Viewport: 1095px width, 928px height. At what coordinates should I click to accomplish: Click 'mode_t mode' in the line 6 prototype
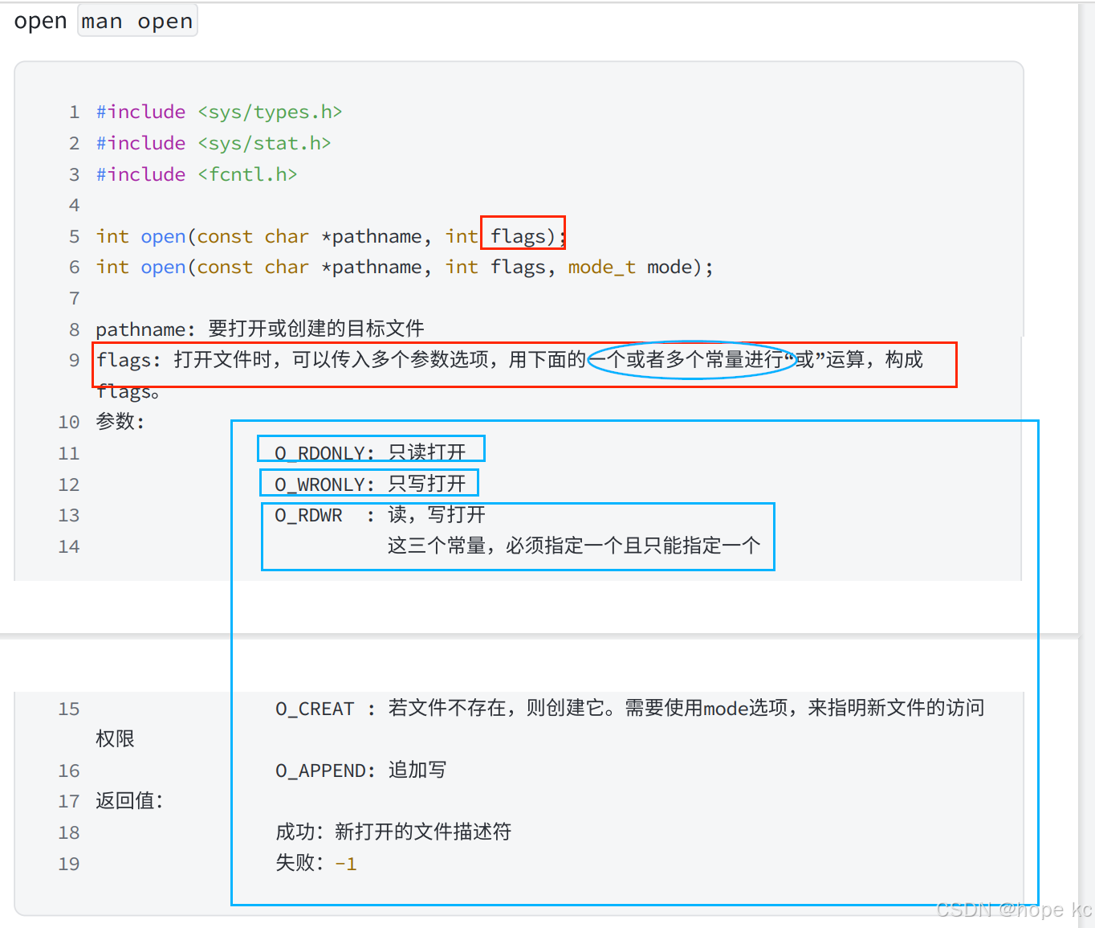coord(630,267)
